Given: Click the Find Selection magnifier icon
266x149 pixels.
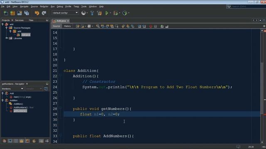Looking at the screenshot, I should tap(98, 26).
